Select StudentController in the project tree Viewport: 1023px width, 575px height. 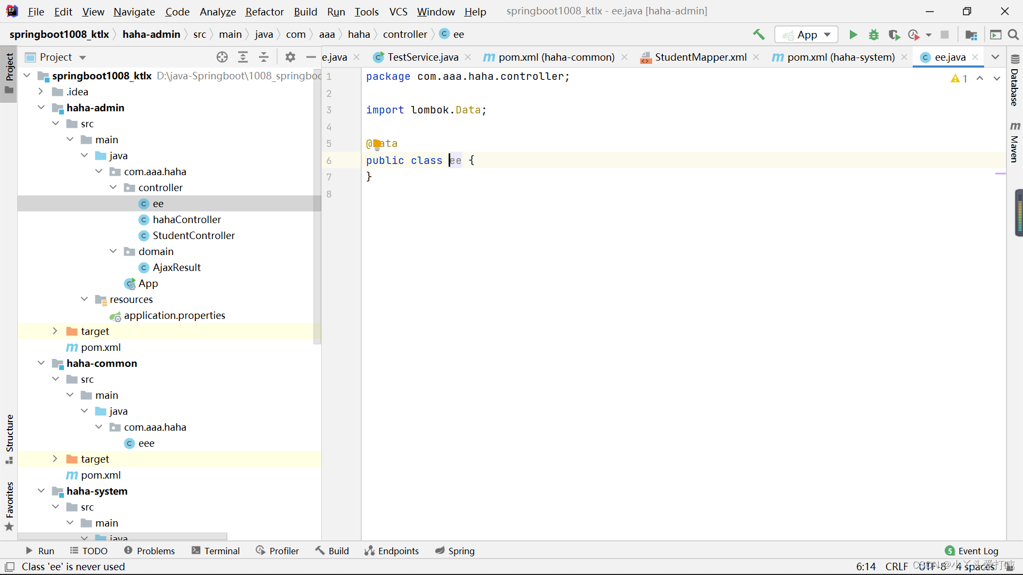click(193, 235)
